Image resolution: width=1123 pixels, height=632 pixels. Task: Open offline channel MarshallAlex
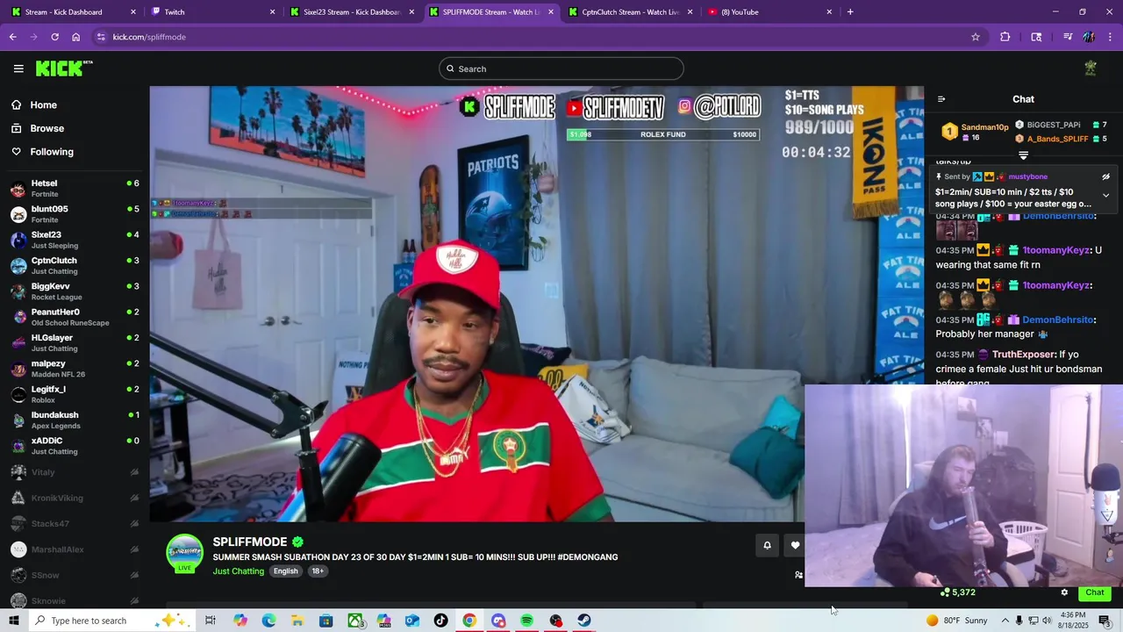pos(75,549)
